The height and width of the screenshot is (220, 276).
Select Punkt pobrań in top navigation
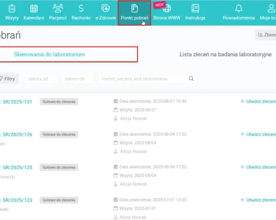click(x=134, y=13)
